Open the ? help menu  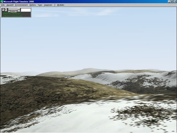point(55,5)
